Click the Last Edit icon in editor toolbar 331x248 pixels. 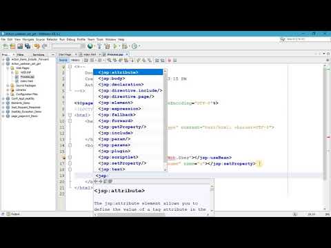[x=86, y=61]
